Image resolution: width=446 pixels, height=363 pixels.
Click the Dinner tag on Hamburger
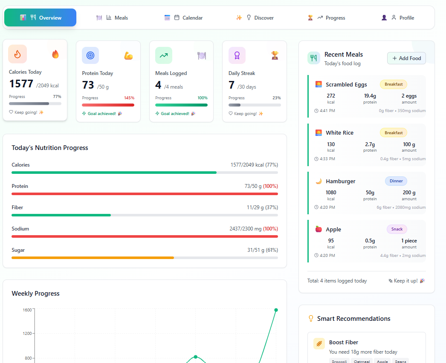tap(396, 181)
